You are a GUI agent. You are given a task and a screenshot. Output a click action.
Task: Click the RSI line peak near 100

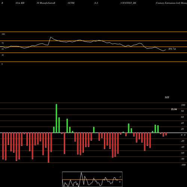pyautogui.click(x=51, y=37)
